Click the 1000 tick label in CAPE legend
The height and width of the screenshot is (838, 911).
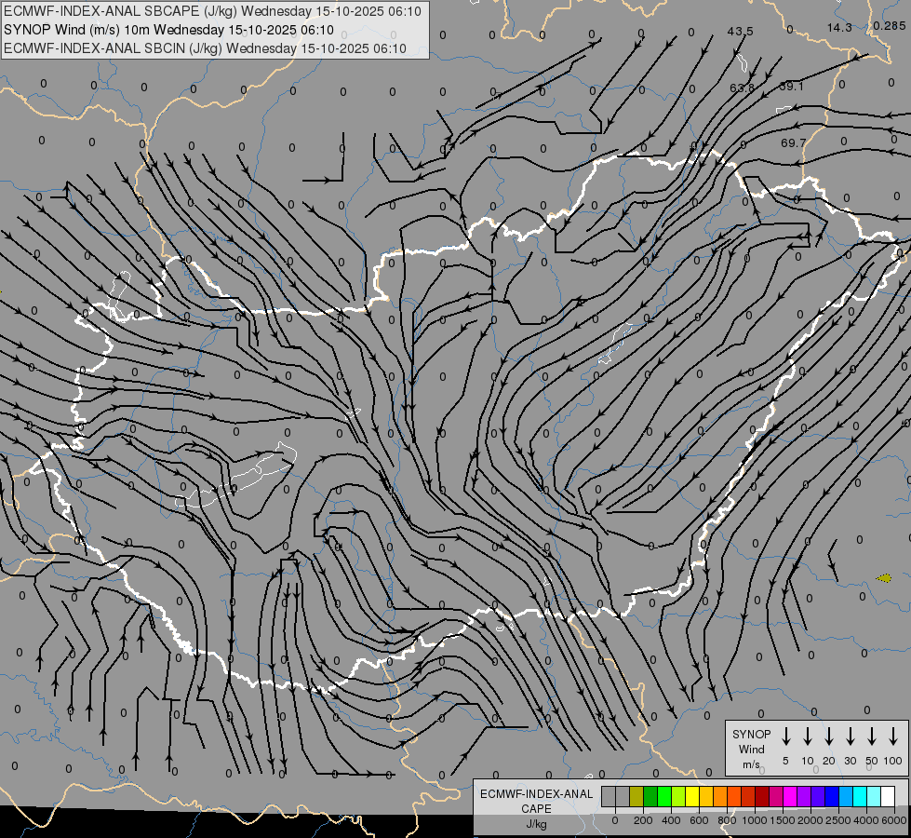755,820
